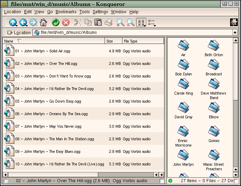Viewport: 241px width, 186px height.
Task: Open the Gomez folder
Action: point(214,134)
